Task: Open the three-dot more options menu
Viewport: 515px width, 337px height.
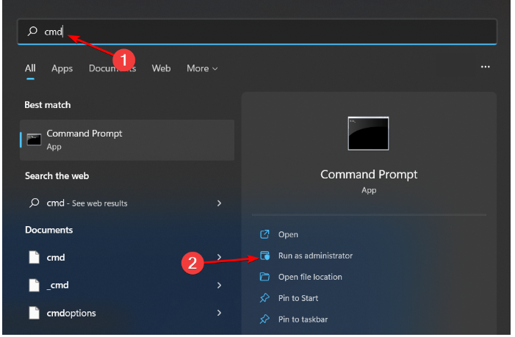Action: (x=485, y=67)
